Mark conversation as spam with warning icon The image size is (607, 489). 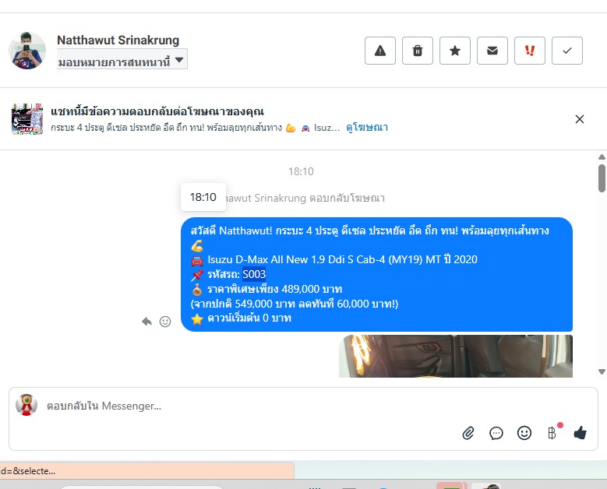pyautogui.click(x=380, y=51)
